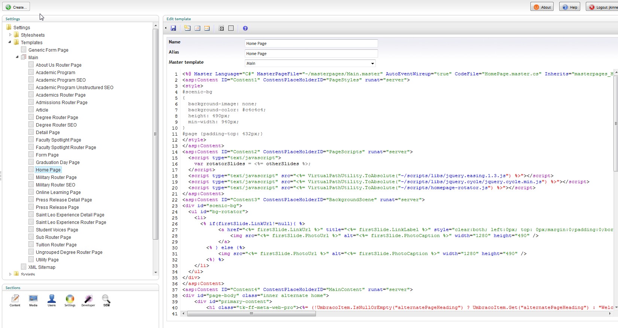Collapse the Templates tree node
This screenshot has height=328, width=618.
[x=10, y=42]
